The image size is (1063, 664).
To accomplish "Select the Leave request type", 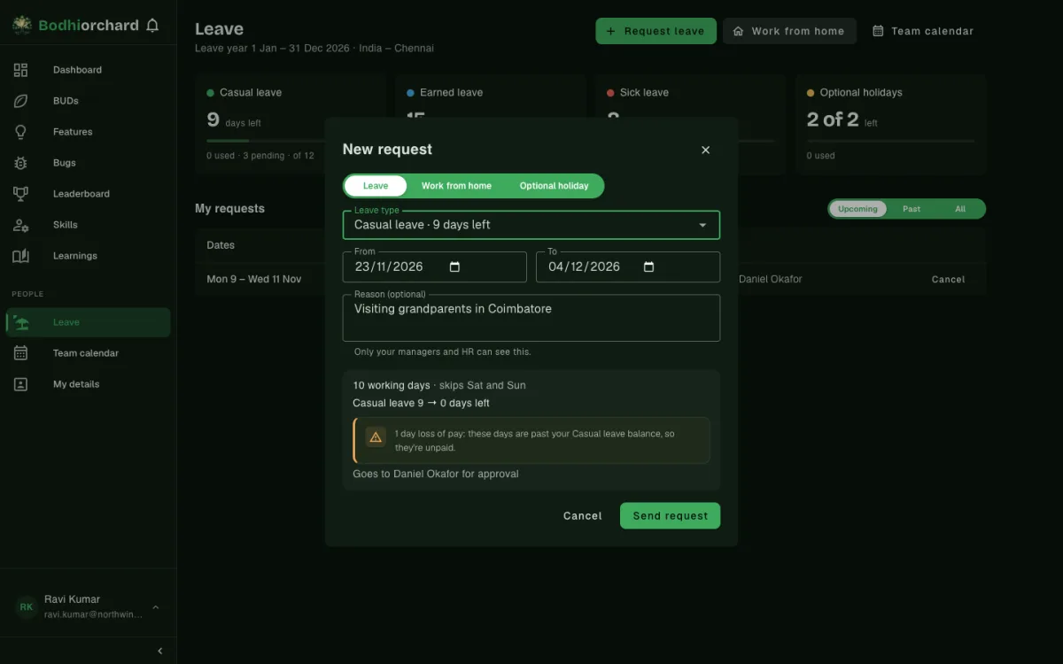I will coord(376,186).
